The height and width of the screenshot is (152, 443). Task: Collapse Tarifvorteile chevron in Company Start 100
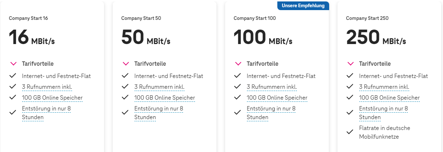tap(238, 64)
